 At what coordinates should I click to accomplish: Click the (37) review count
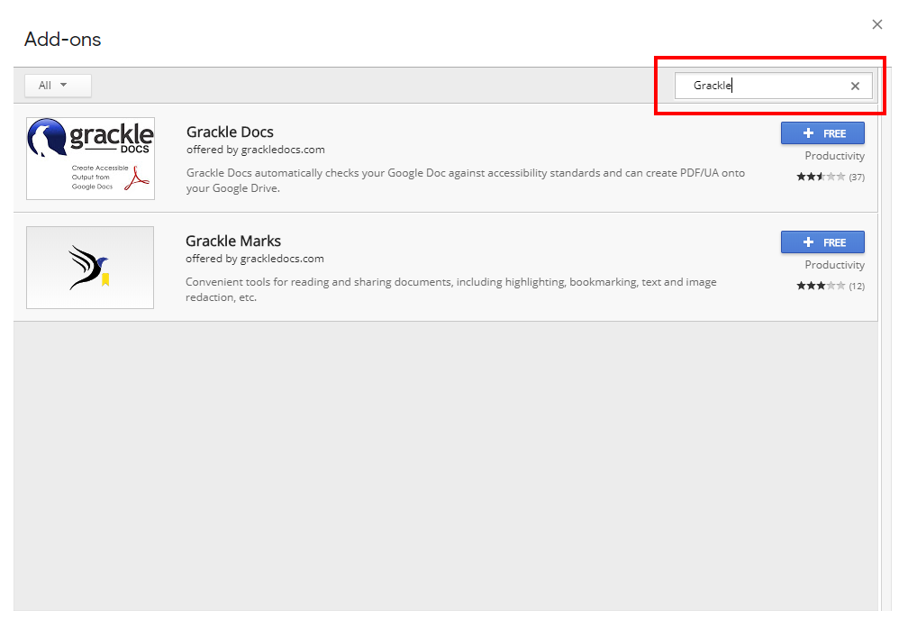tap(857, 178)
